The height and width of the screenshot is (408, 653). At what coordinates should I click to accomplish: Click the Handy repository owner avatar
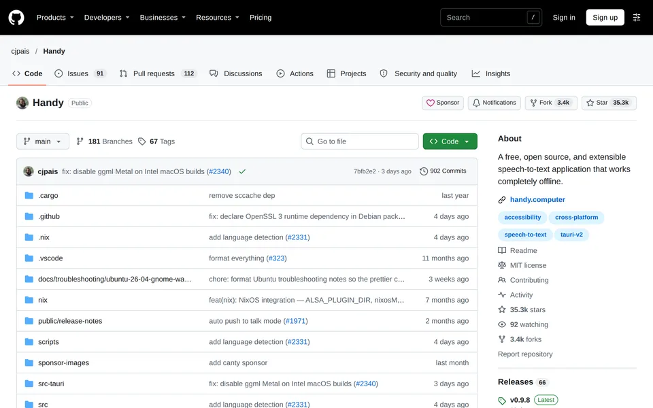22,103
